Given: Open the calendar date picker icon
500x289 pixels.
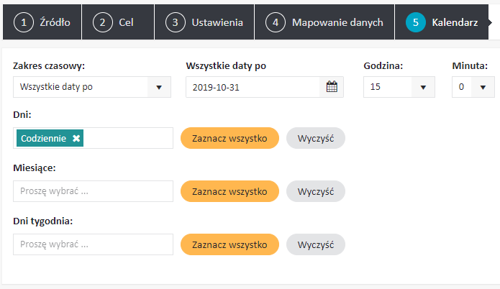Looking at the screenshot, I should pos(332,87).
